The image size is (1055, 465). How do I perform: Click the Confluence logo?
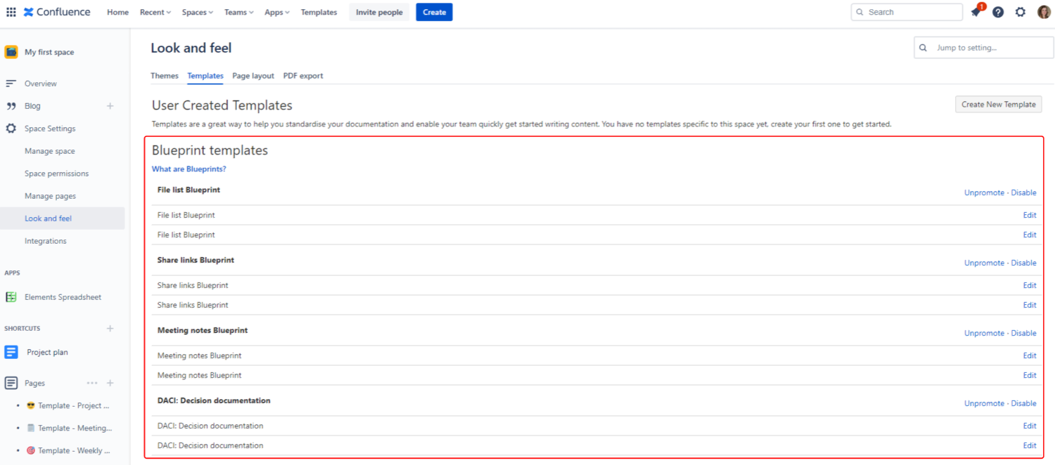pos(57,12)
